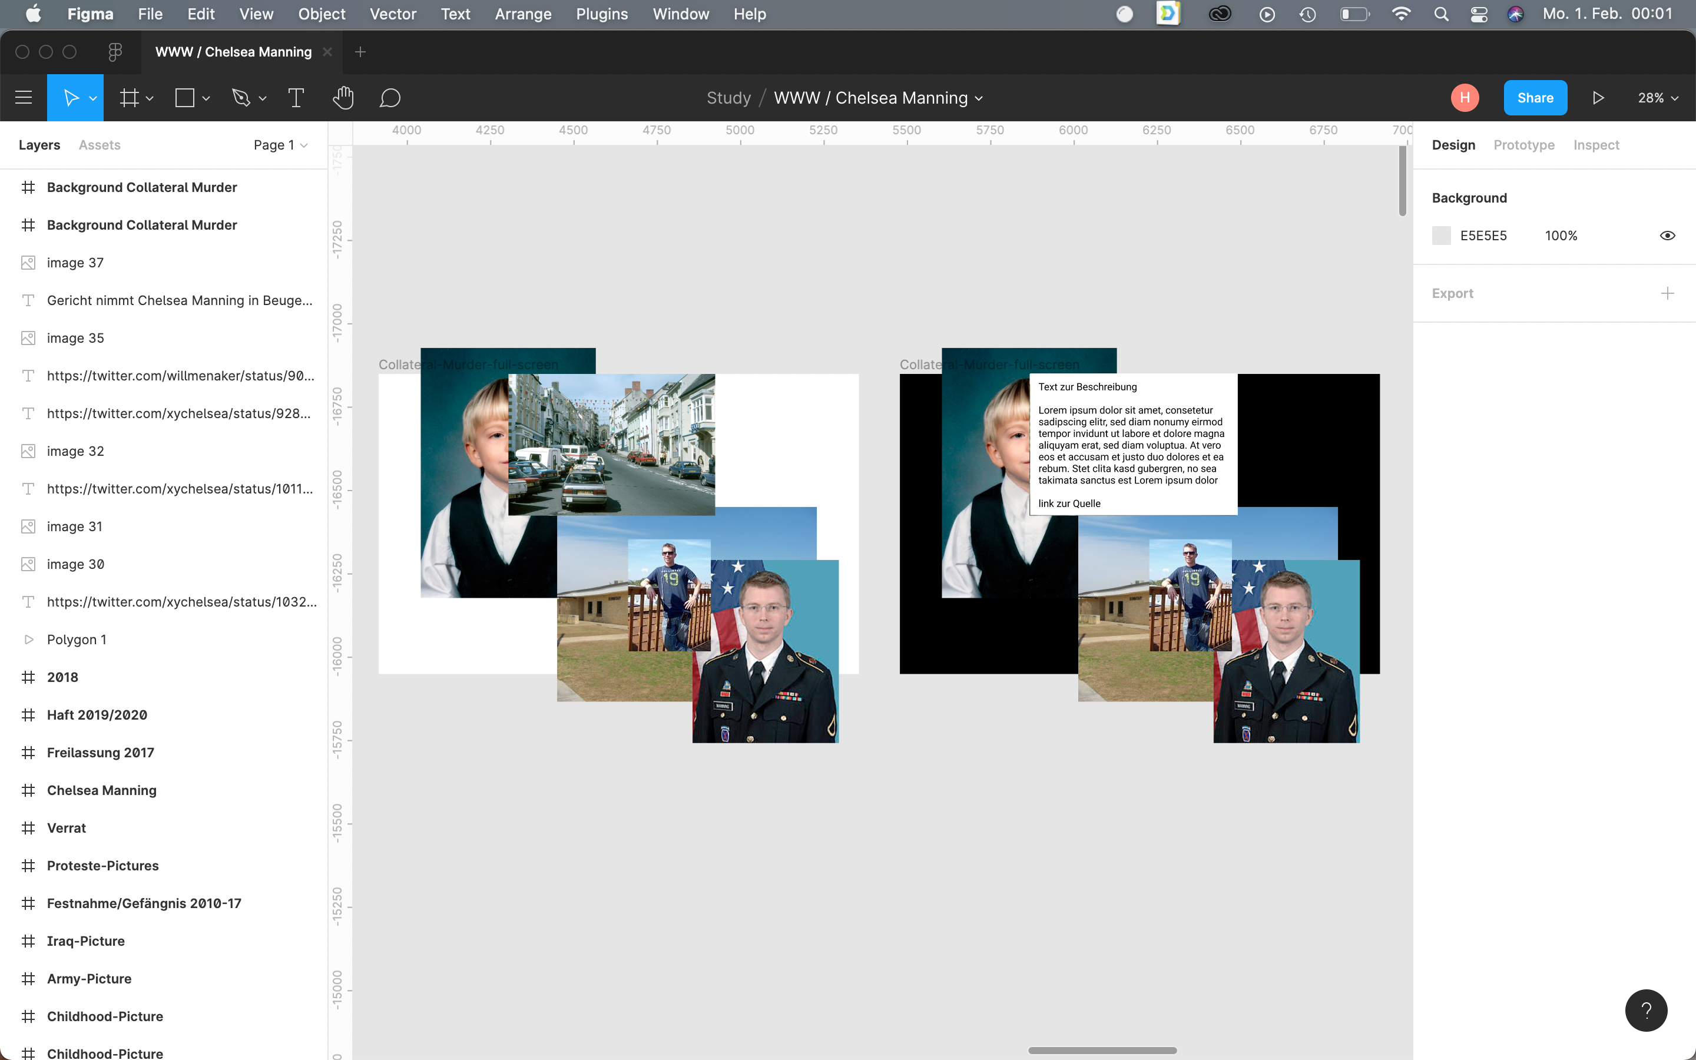1696x1060 pixels.
Task: Open the 28% zoom dropdown
Action: [x=1658, y=98]
